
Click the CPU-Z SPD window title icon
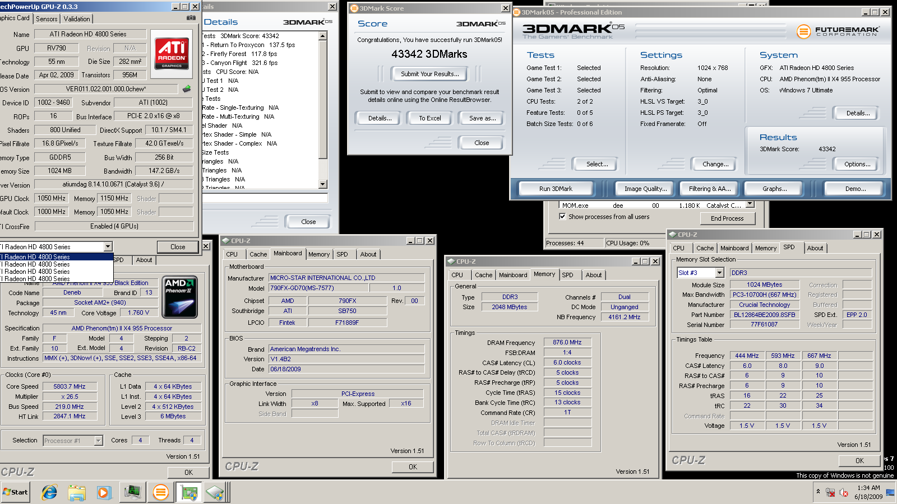(x=672, y=235)
